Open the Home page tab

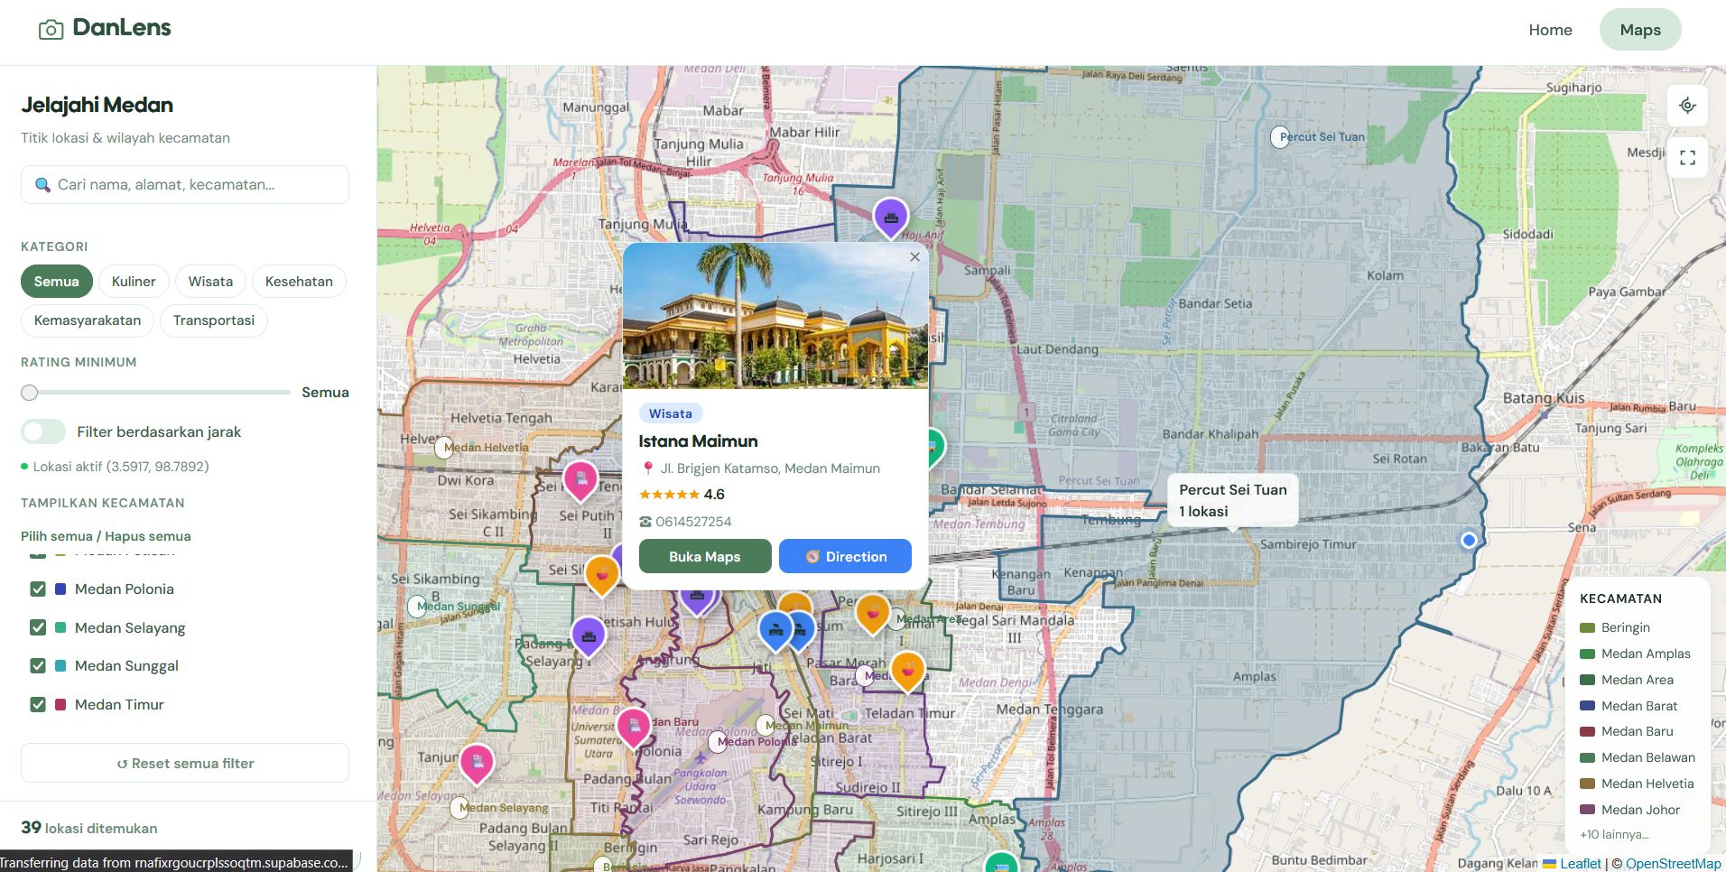[x=1550, y=30]
